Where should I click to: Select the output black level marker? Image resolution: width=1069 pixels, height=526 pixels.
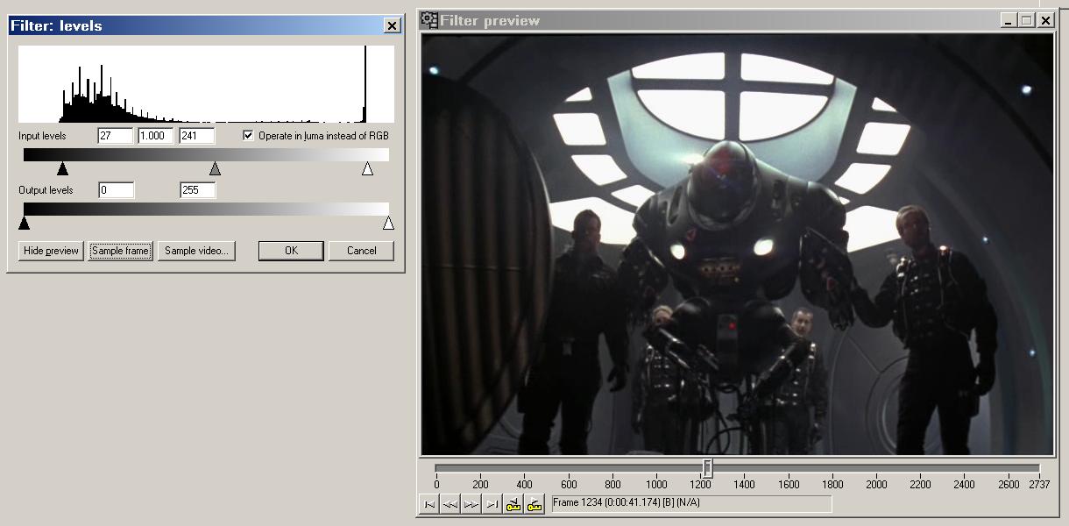(x=24, y=223)
